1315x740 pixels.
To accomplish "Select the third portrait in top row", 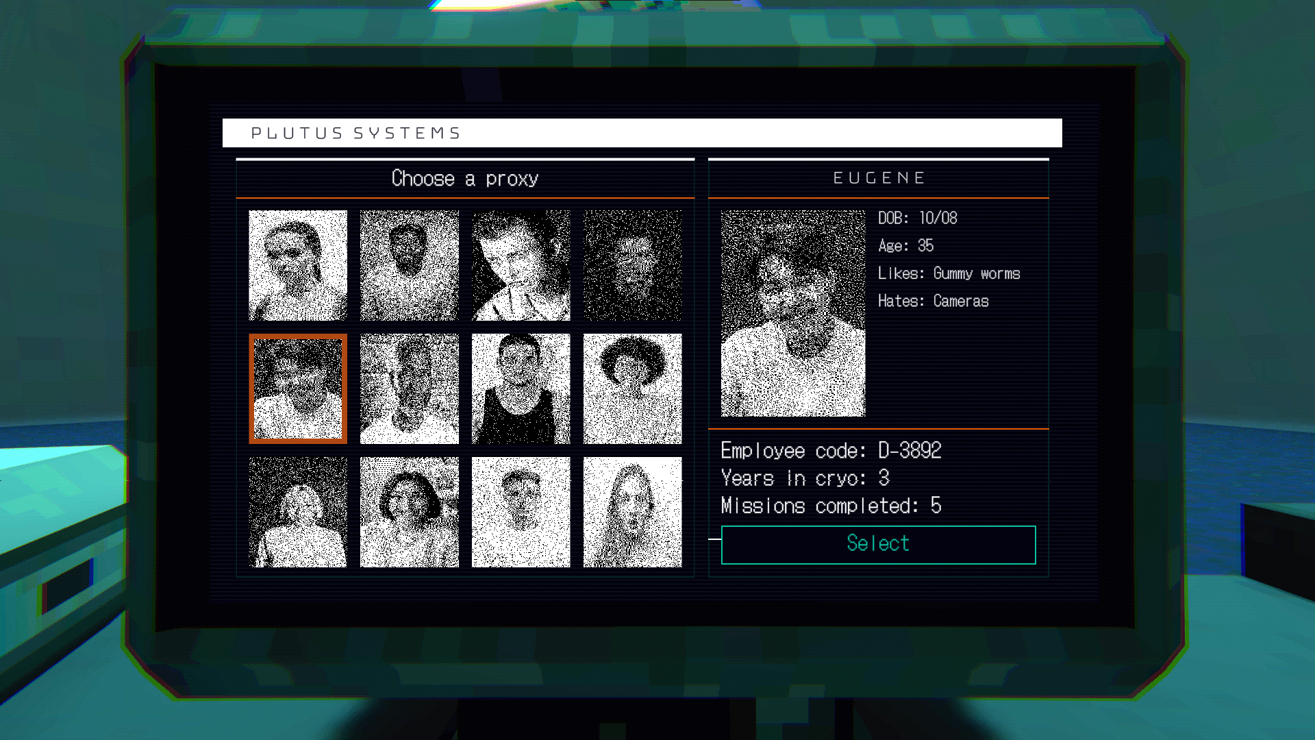I will [x=521, y=265].
